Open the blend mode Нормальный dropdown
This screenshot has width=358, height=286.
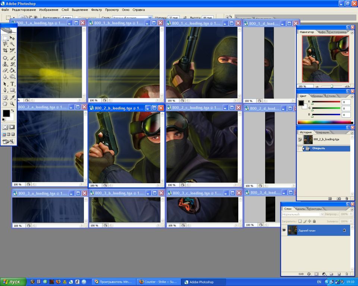point(322,214)
